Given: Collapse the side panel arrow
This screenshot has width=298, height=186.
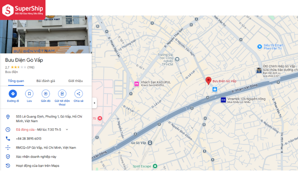Looking at the screenshot, I should pos(95,103).
